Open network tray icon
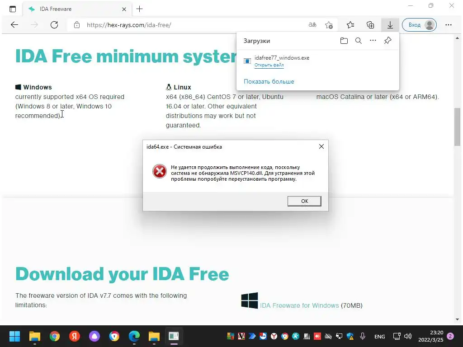Image resolution: width=463 pixels, height=347 pixels. coord(397,336)
